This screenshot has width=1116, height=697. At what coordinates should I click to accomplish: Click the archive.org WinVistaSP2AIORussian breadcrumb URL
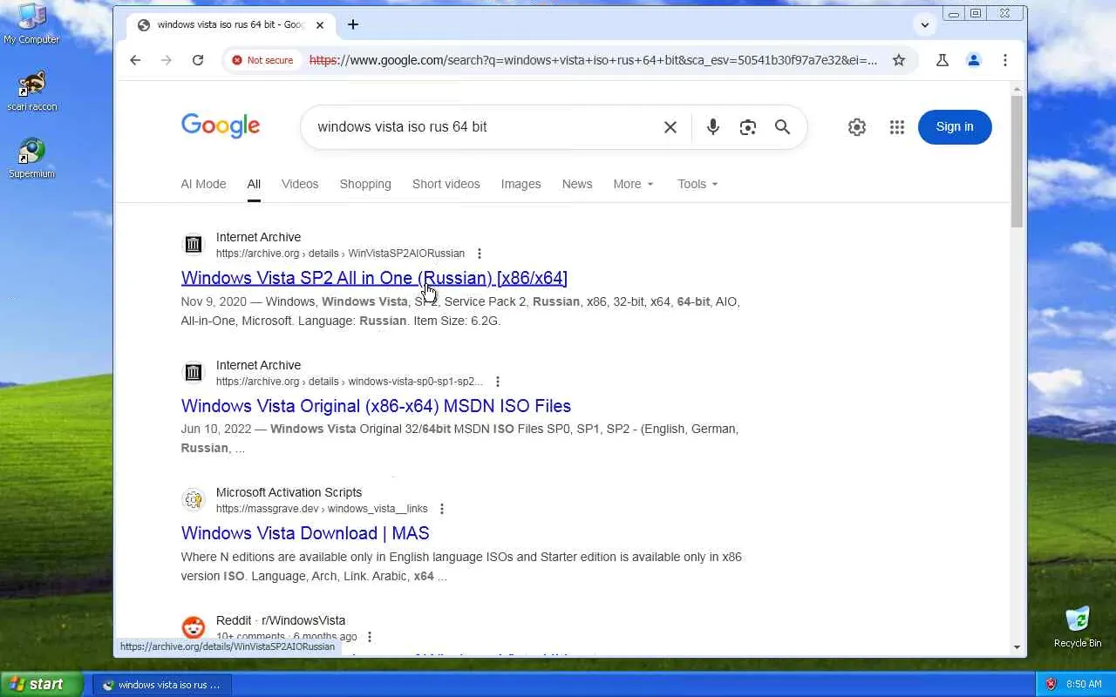pos(340,254)
